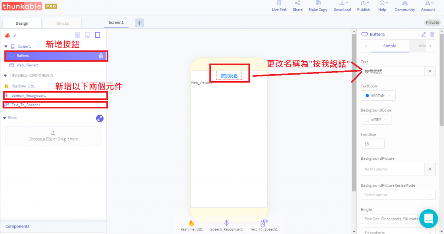Click the Text property input field

(392, 71)
